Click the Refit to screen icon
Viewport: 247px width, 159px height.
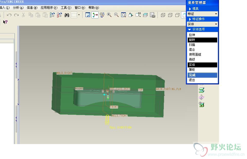click(x=123, y=15)
